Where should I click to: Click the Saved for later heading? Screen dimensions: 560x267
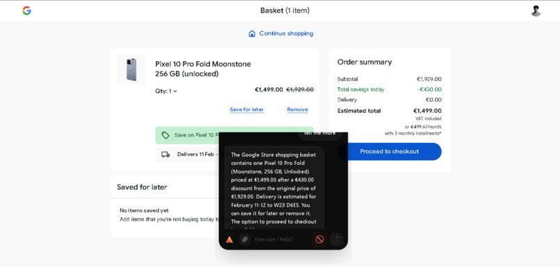point(142,187)
